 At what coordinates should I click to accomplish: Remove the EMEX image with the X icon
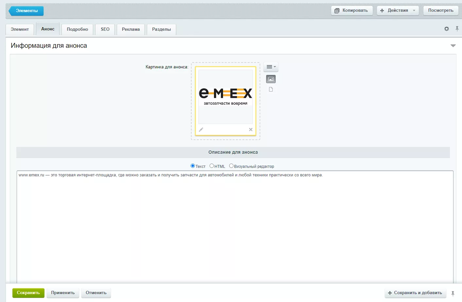point(251,130)
